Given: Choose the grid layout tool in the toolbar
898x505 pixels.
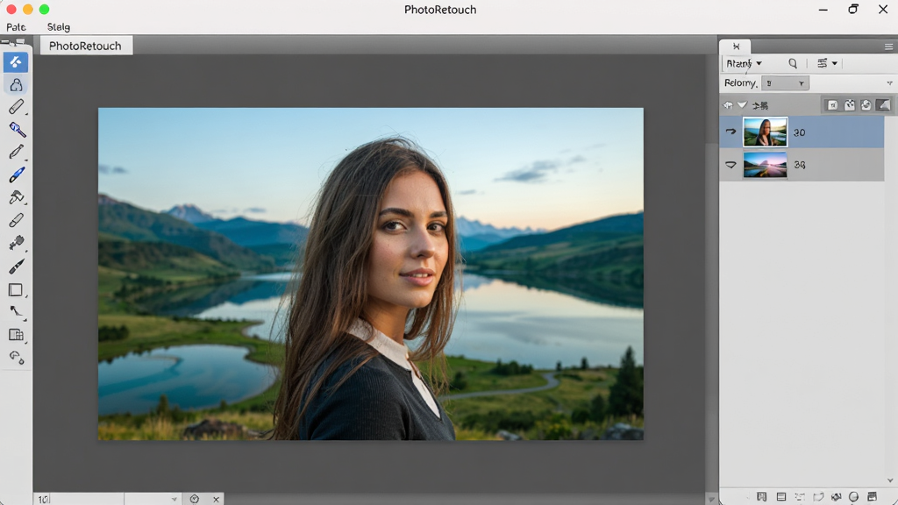Looking at the screenshot, I should click(x=16, y=335).
